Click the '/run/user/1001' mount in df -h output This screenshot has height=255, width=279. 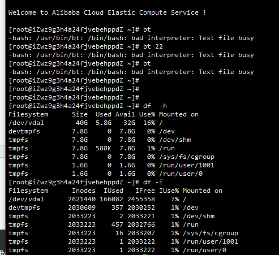[187, 165]
